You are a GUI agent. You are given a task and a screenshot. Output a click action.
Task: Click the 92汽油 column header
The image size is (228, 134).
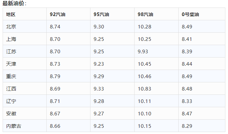pos(58,14)
